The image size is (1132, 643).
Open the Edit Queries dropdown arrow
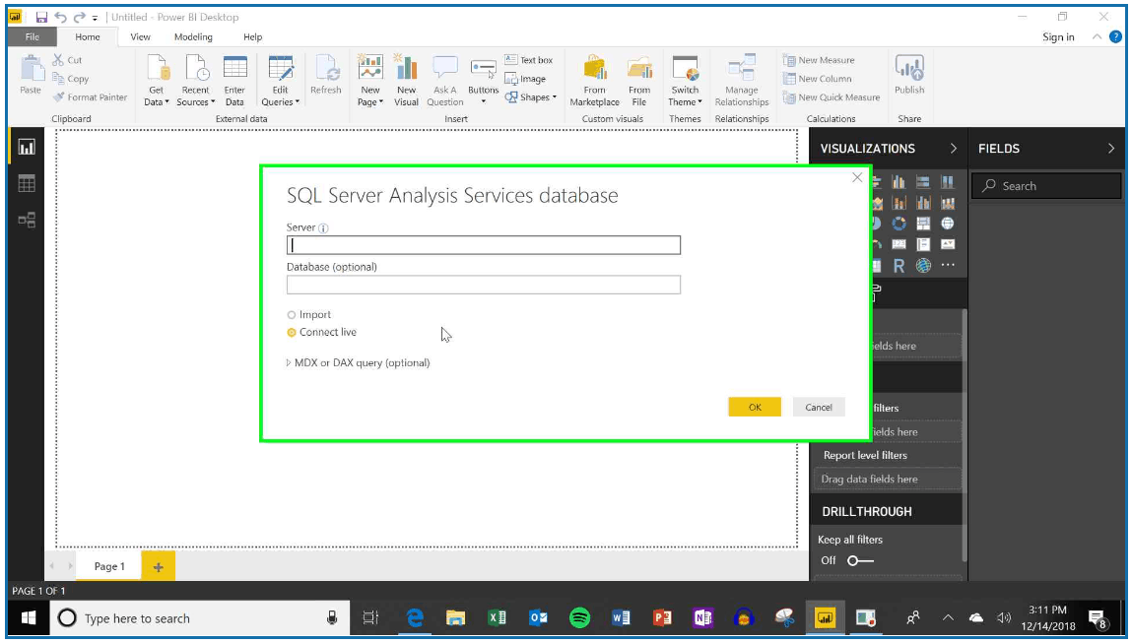click(297, 102)
